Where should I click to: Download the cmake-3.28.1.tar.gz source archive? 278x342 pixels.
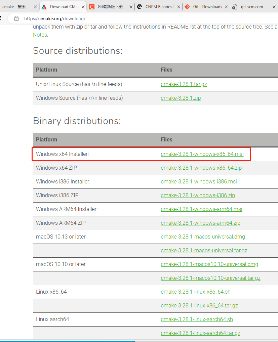tap(184, 84)
